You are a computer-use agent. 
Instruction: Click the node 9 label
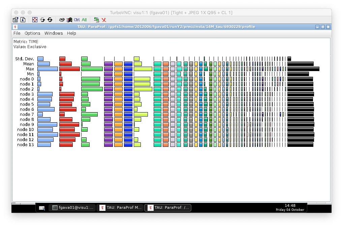click(x=27, y=124)
